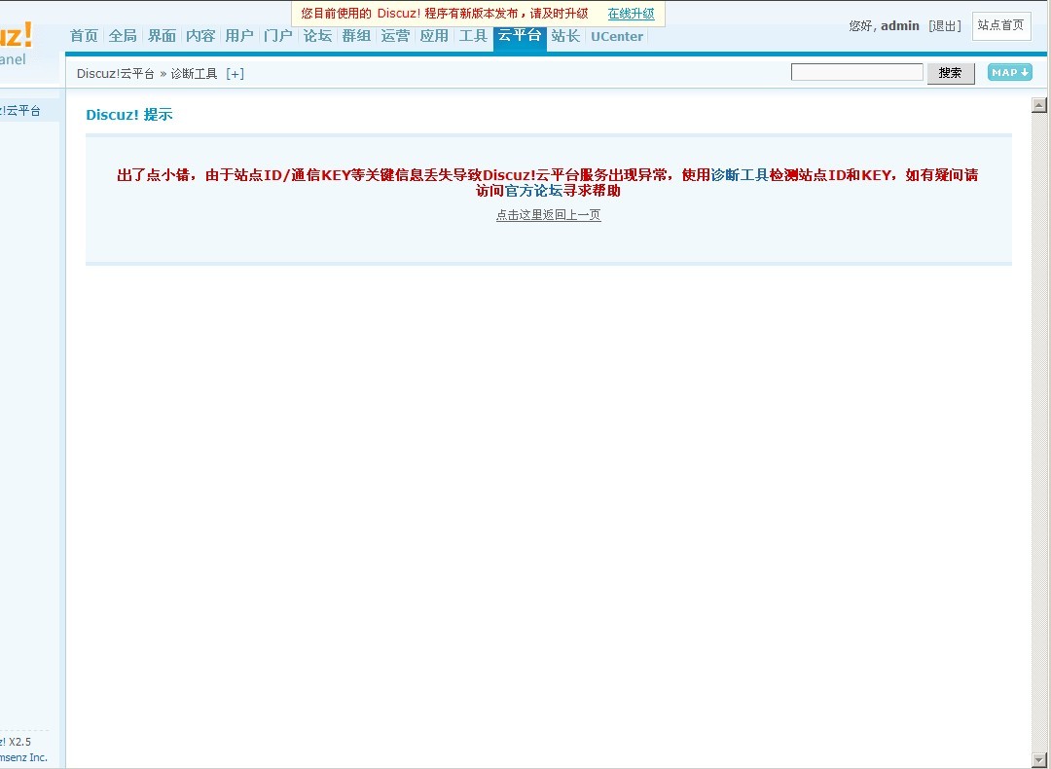
Task: Click the Comsenz Inc. footer link
Action: tap(23, 757)
